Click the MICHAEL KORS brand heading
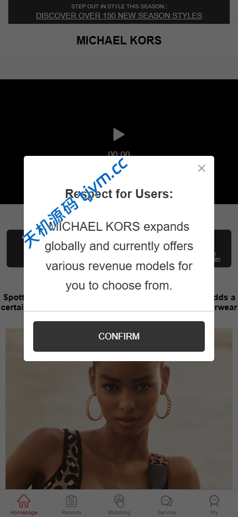 (119, 40)
